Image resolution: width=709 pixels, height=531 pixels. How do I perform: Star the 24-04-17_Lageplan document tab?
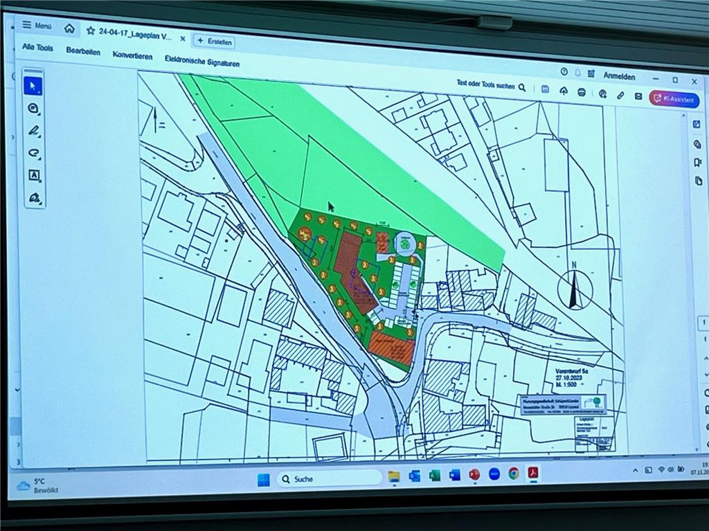(x=91, y=30)
